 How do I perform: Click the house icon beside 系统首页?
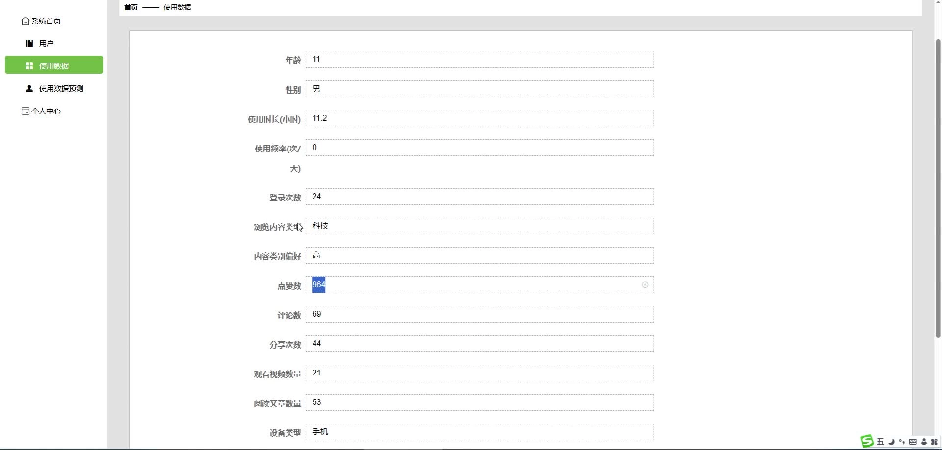[26, 21]
